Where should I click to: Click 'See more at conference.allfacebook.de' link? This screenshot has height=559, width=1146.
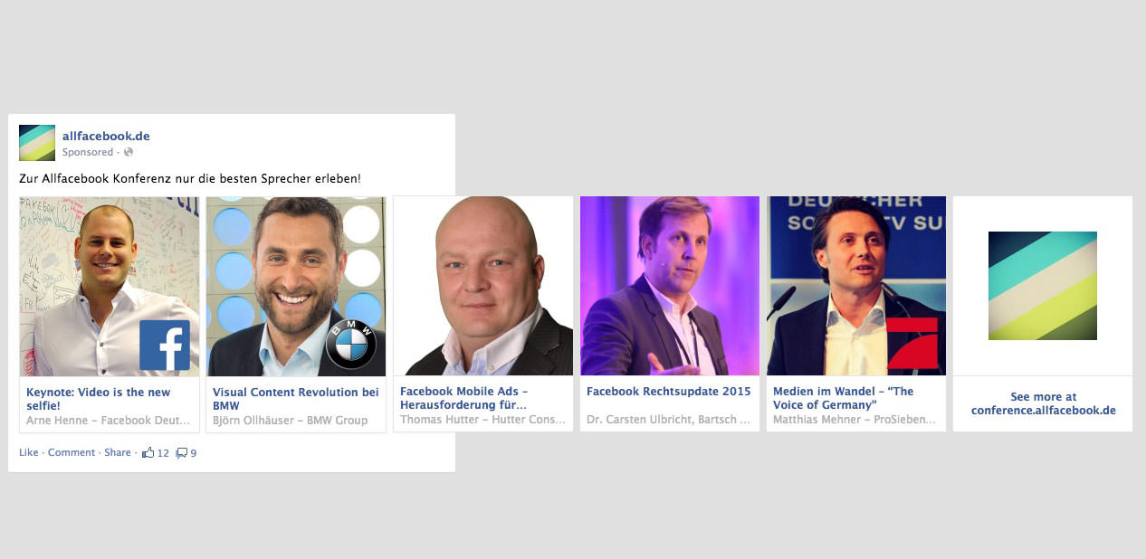click(1044, 403)
